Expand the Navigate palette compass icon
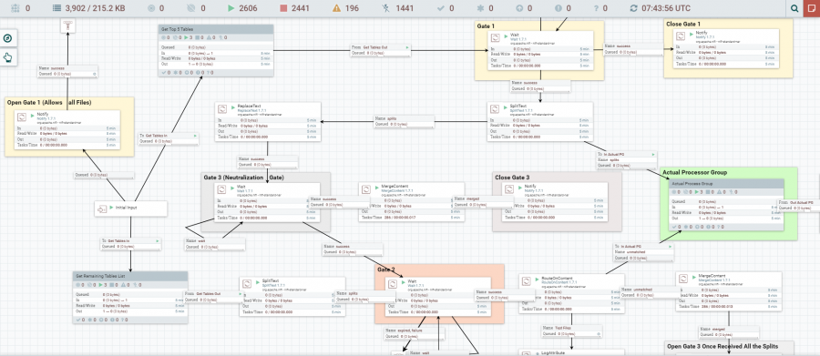 (8, 38)
